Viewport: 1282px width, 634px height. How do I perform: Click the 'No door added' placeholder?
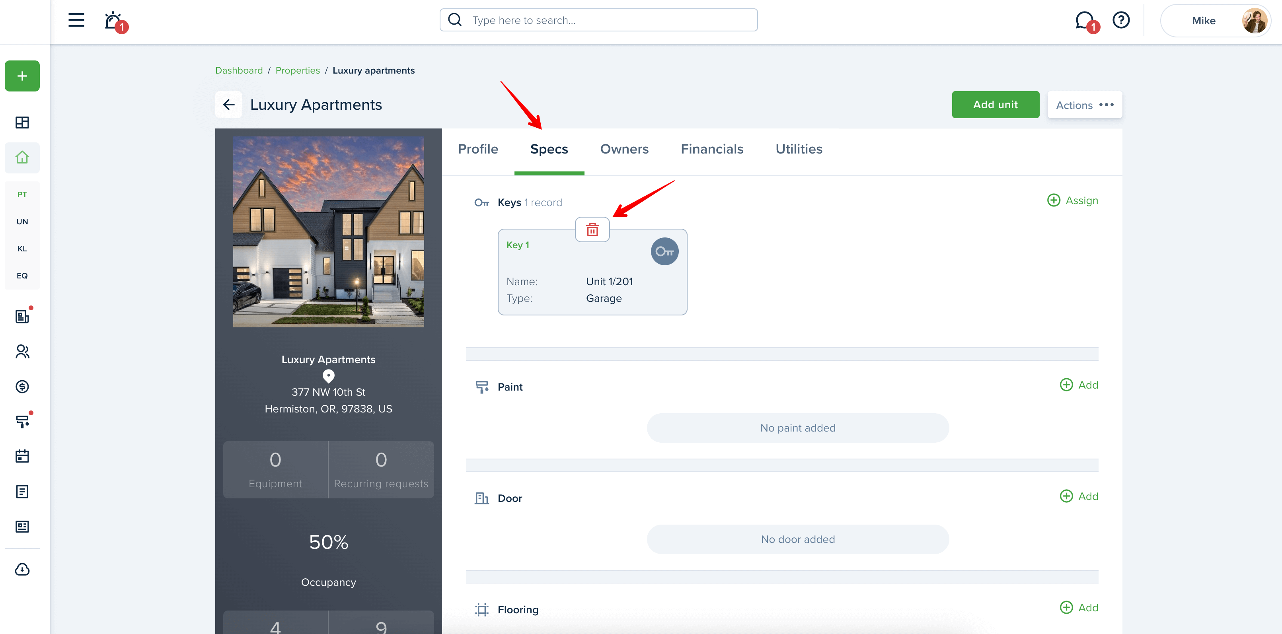pos(798,540)
